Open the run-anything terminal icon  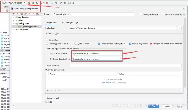(x=69, y=3)
